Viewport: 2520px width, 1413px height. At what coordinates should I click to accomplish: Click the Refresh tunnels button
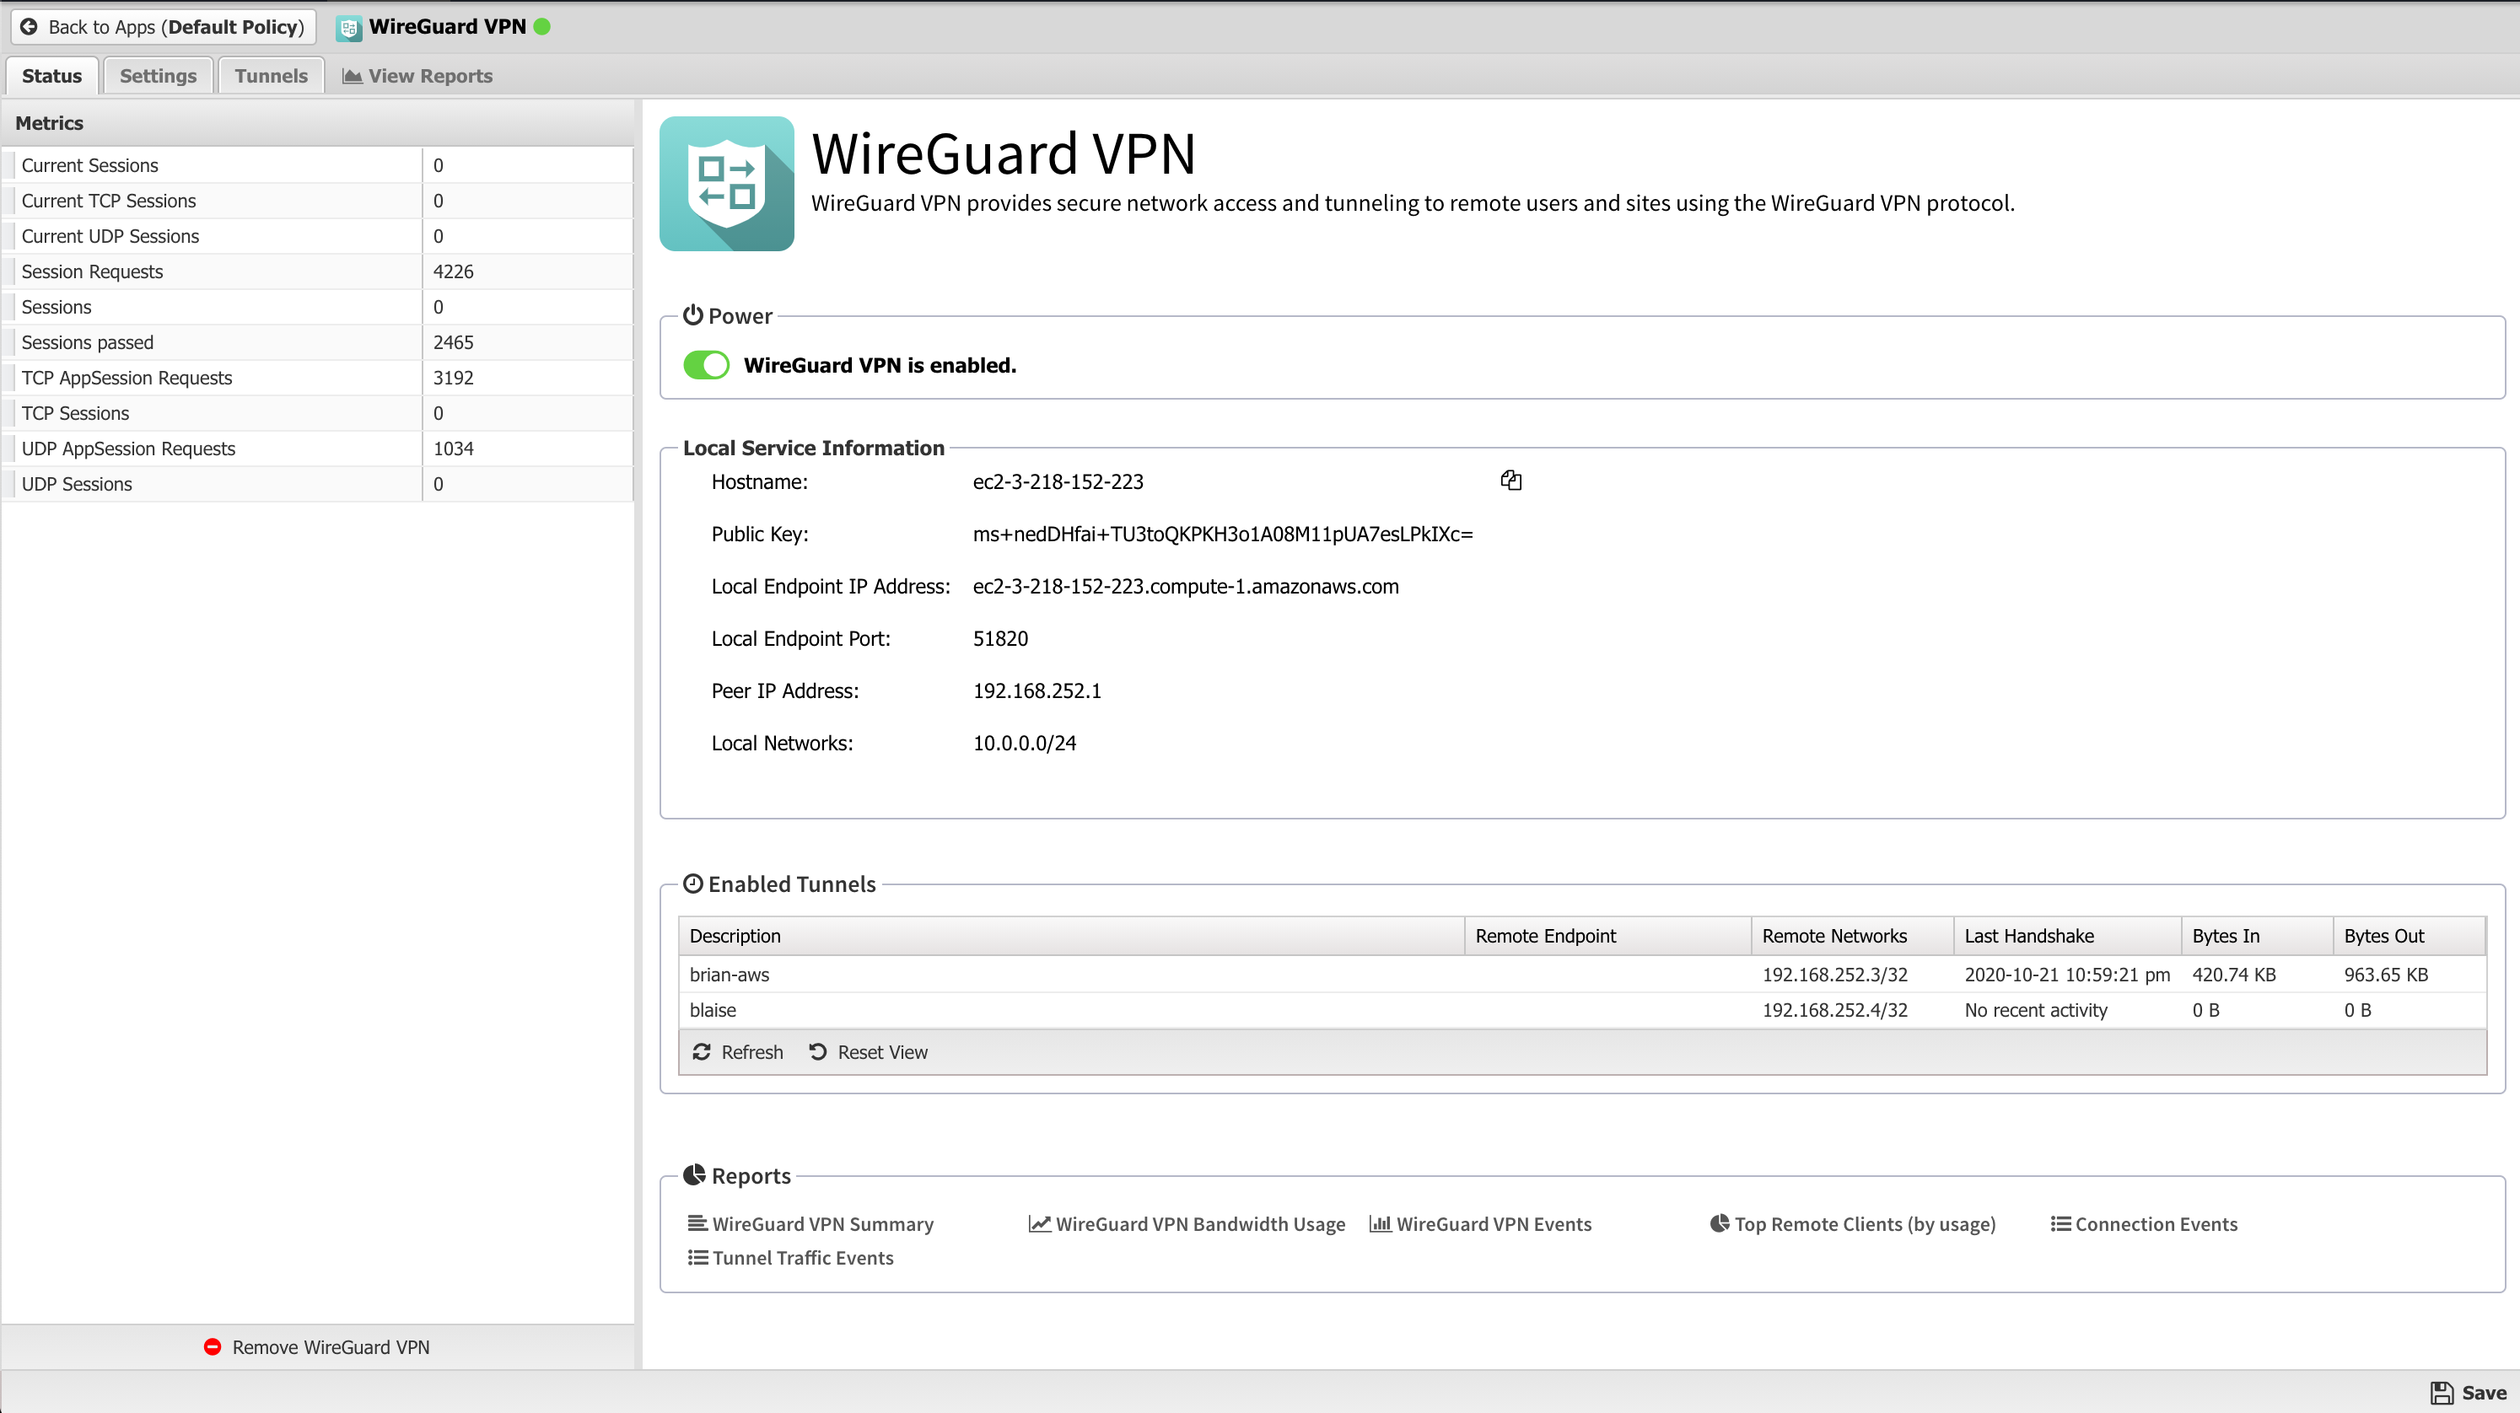tap(738, 1051)
